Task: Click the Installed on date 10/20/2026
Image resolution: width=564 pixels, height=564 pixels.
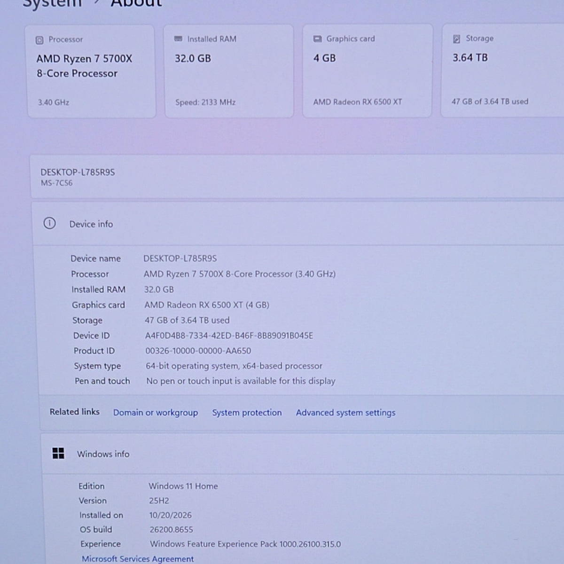Action: 170,515
